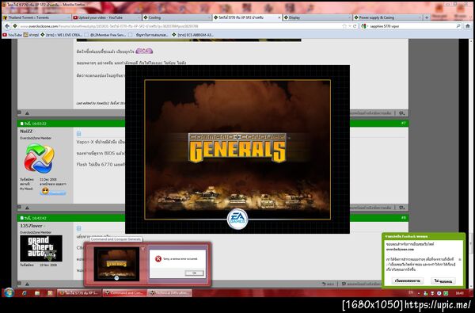Click the Generals splash screen title logo
Viewport: 475px width, 313px height.
(237, 148)
